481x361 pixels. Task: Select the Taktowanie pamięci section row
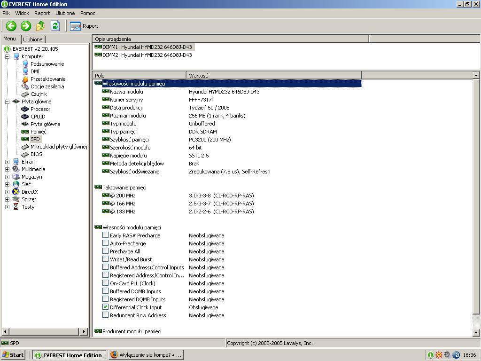(121, 188)
